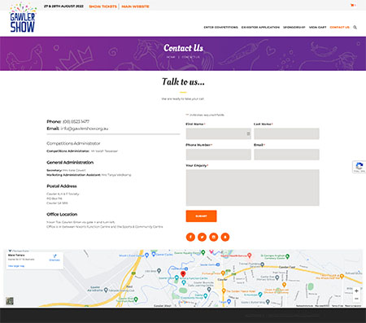The width and height of the screenshot is (366, 323).
Task: Open the Twitter social icon
Action: [x=202, y=237]
